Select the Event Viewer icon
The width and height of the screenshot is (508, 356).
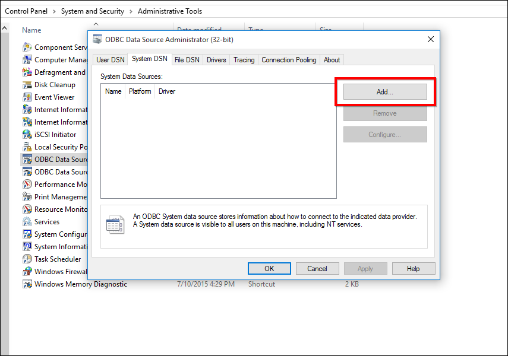[27, 97]
